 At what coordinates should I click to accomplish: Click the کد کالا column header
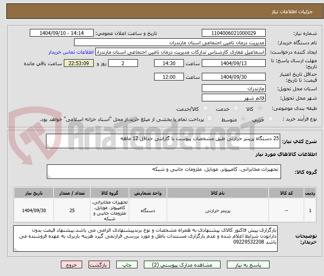pyautogui.click(x=286, y=193)
